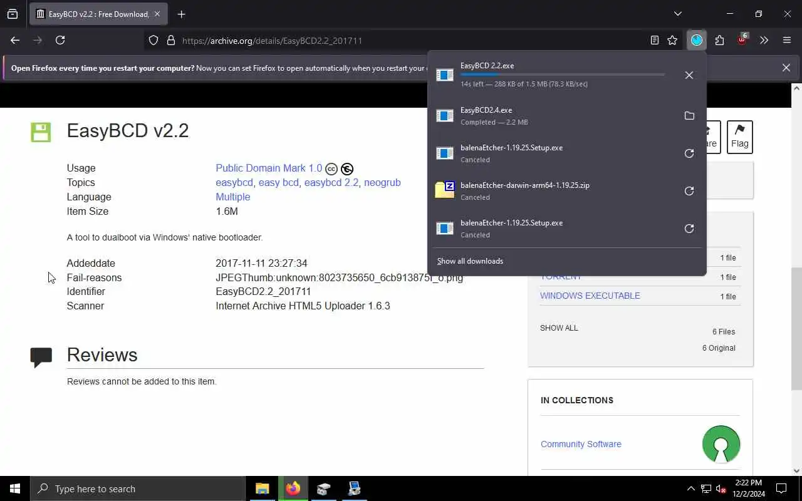The image size is (802, 501).
Task: Download the WINDOWS EXECUTABLE file
Action: [x=590, y=296]
